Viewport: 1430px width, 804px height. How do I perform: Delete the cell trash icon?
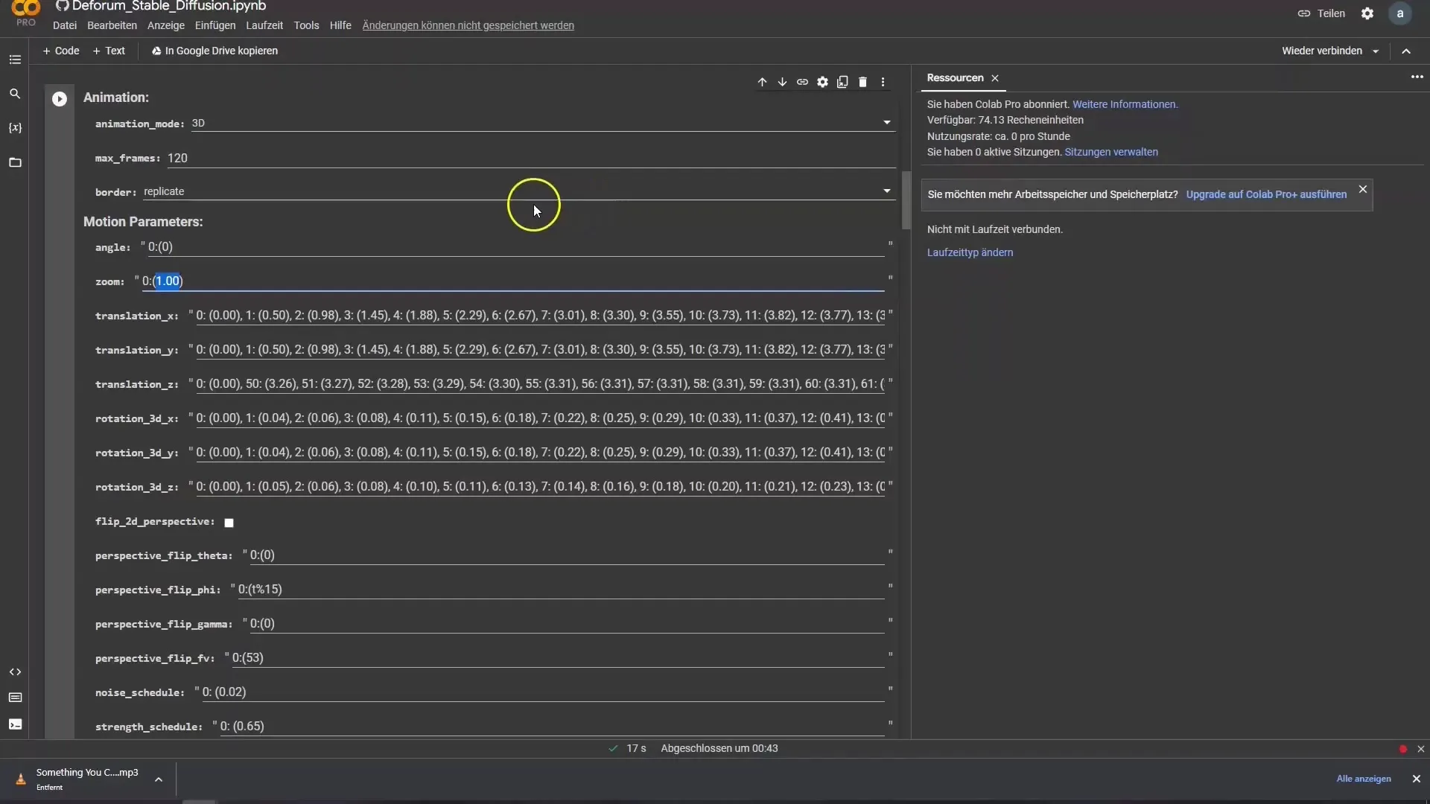tap(862, 82)
